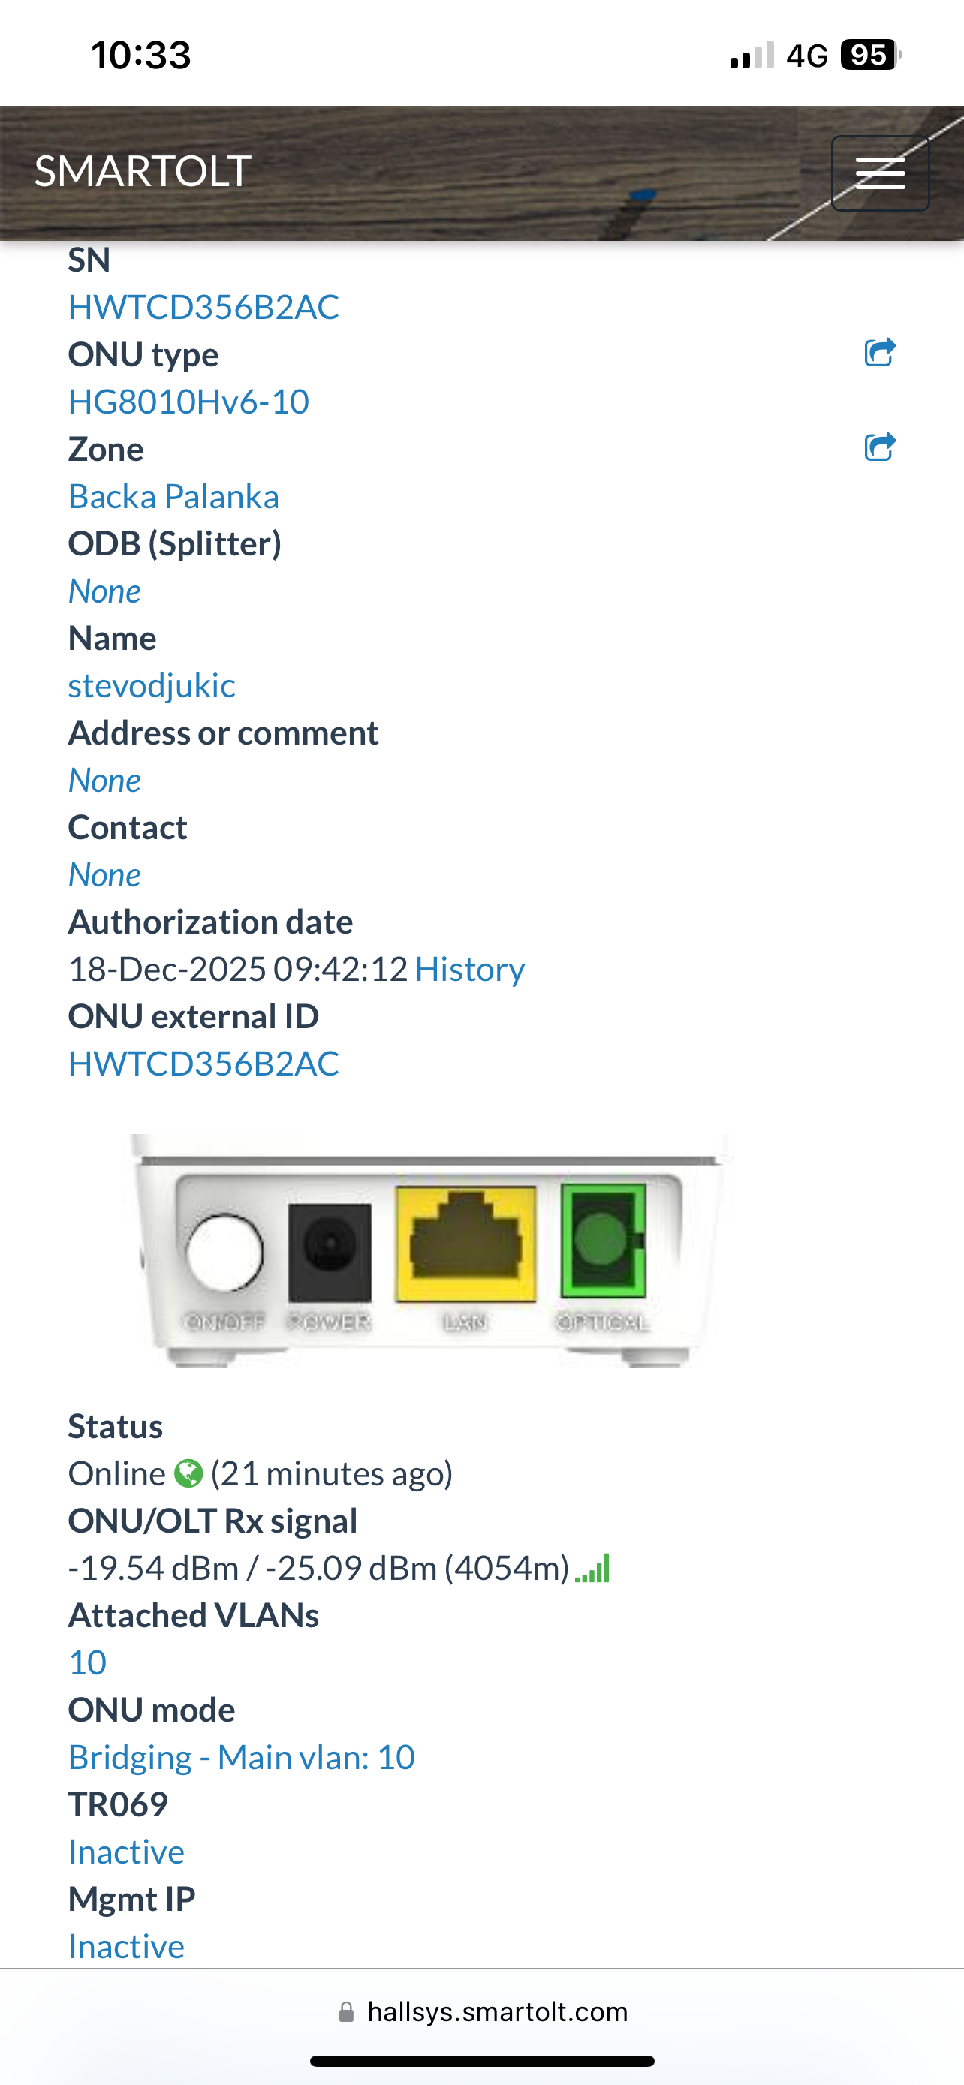Edit the Address or comment None value

coord(104,781)
